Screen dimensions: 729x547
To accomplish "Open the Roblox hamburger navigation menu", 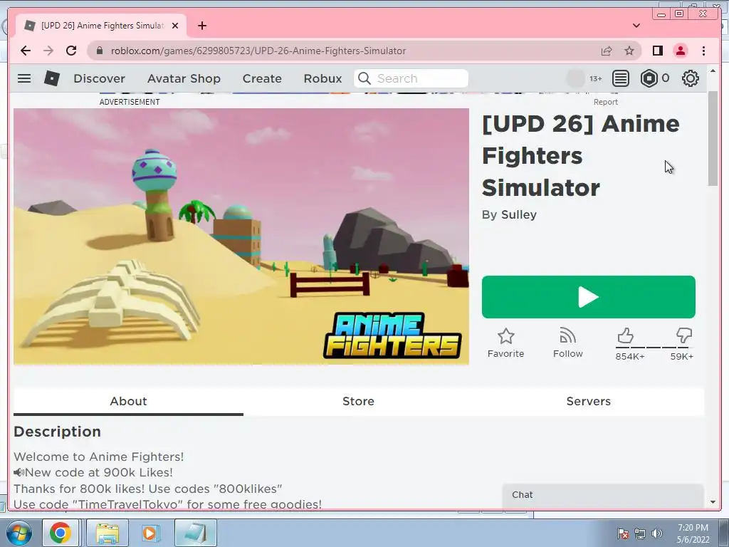I will (24, 78).
